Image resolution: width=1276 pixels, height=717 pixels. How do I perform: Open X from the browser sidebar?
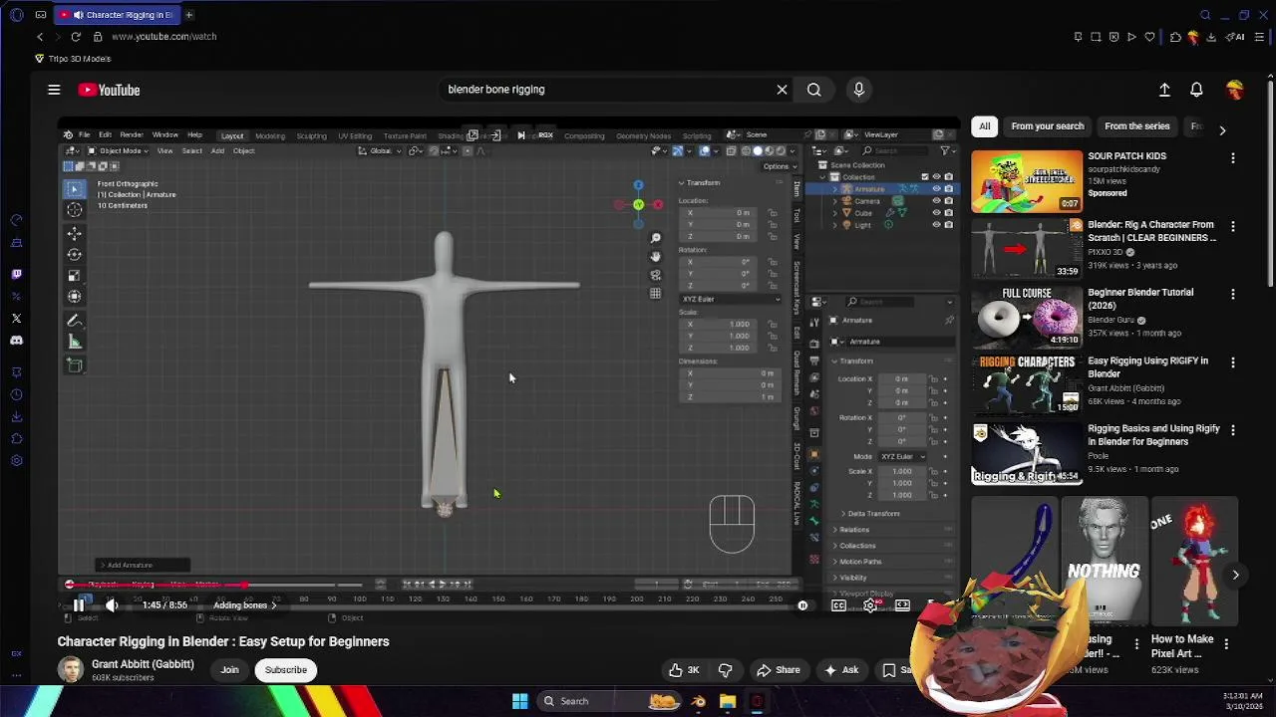[16, 319]
